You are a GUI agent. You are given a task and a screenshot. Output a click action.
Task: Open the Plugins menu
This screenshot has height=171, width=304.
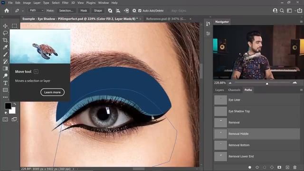[x=91, y=3]
